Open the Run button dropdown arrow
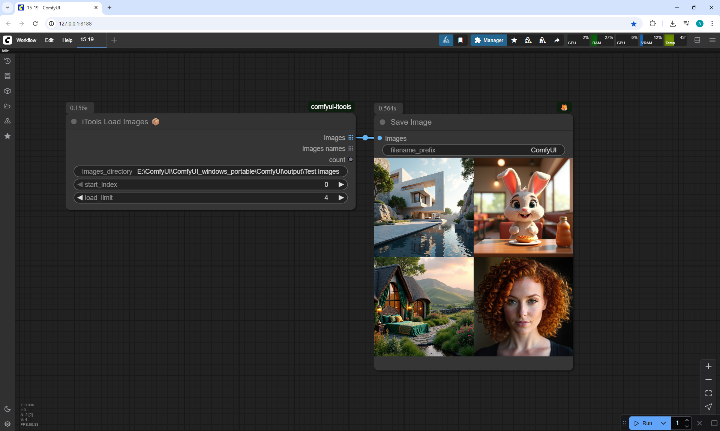The width and height of the screenshot is (720, 431). [663, 423]
